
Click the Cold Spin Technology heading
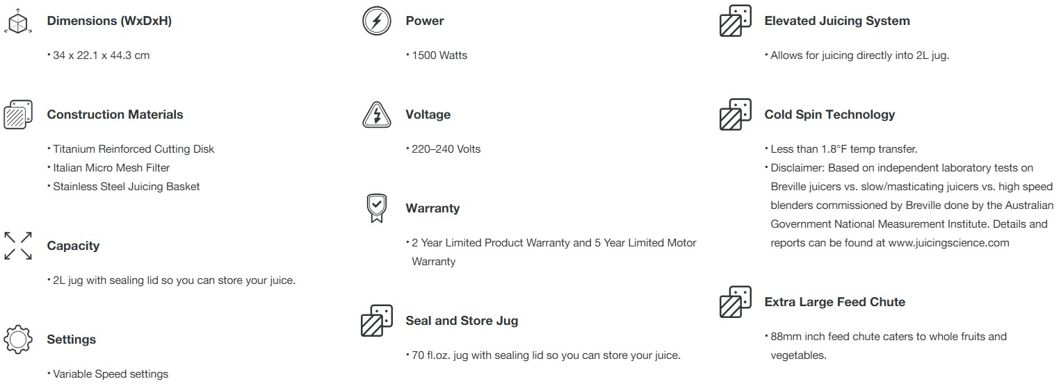[829, 115]
